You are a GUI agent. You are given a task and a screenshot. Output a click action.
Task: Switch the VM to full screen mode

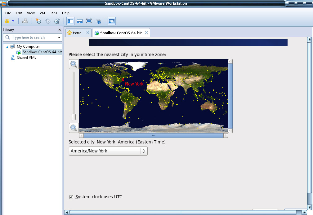click(89, 21)
